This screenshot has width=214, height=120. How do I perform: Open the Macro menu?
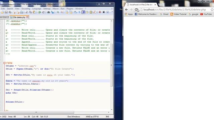(56, 9)
